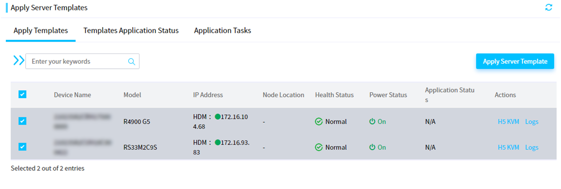Focus the Enter your keywords field
Viewport: 561px width, 189px height.
point(79,61)
